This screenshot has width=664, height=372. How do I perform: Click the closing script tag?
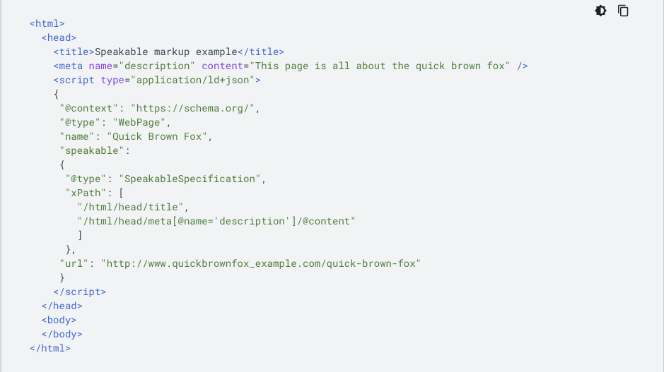79,292
